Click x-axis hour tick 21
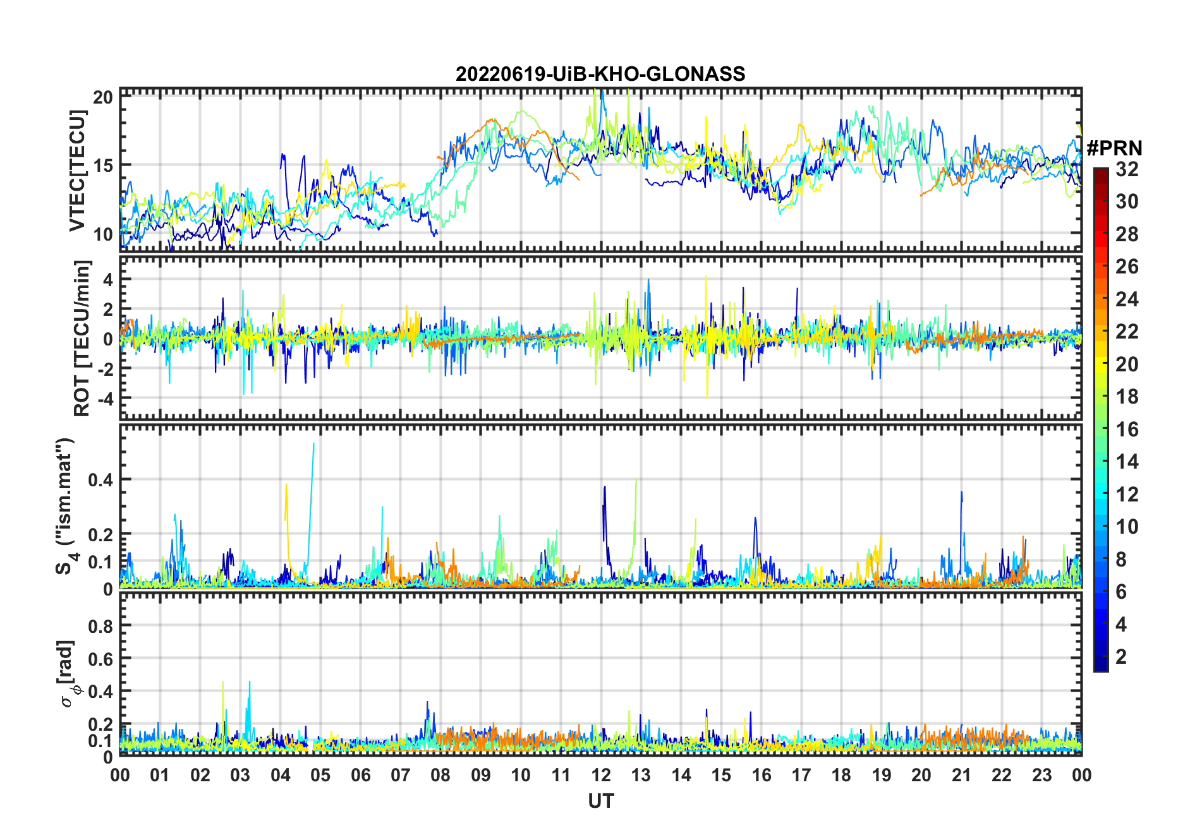The height and width of the screenshot is (840, 1202). click(x=961, y=775)
